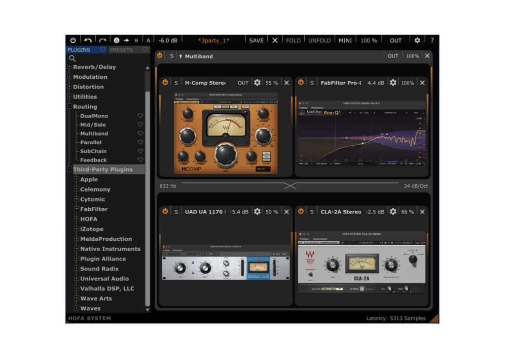Remove FabFilter Pro-Q with its X

[x=422, y=83]
